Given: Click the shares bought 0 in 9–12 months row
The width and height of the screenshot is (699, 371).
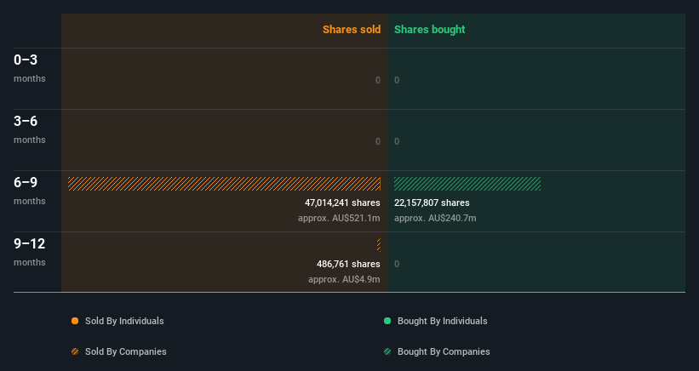Looking at the screenshot, I should pos(397,264).
